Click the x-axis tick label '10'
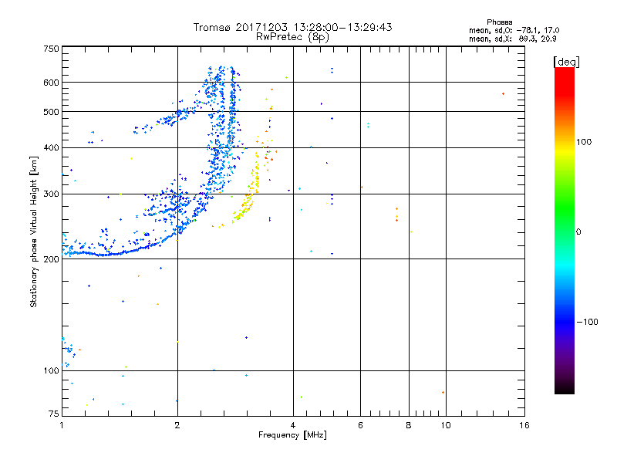 pos(446,425)
